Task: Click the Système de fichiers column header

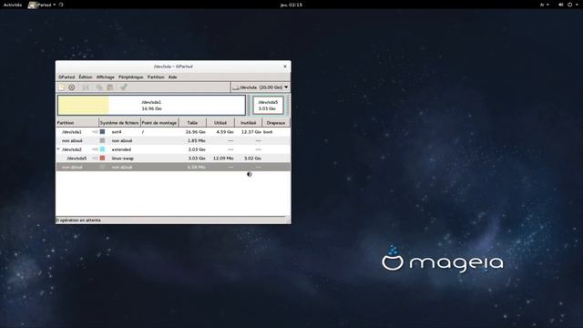Action: coord(119,123)
